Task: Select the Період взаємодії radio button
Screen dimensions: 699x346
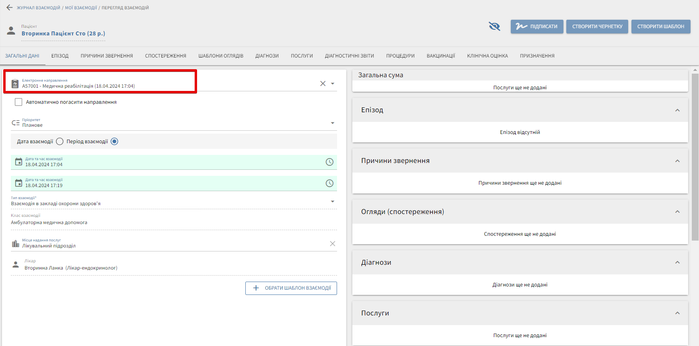Action: click(x=115, y=142)
